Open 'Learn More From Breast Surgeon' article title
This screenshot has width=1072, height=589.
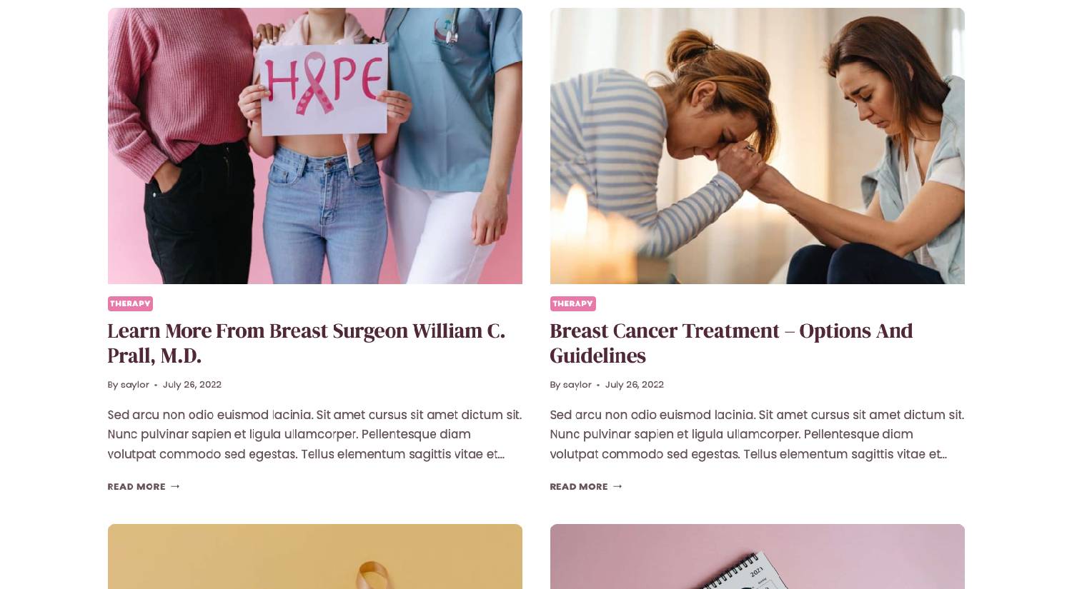306,343
